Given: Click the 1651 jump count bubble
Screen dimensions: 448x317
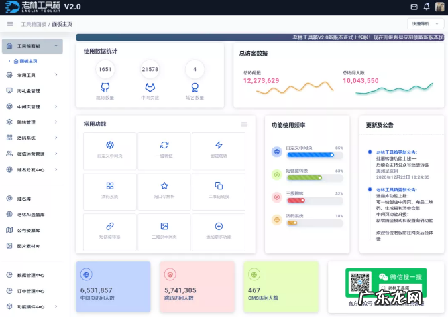Looking at the screenshot, I should tap(105, 69).
